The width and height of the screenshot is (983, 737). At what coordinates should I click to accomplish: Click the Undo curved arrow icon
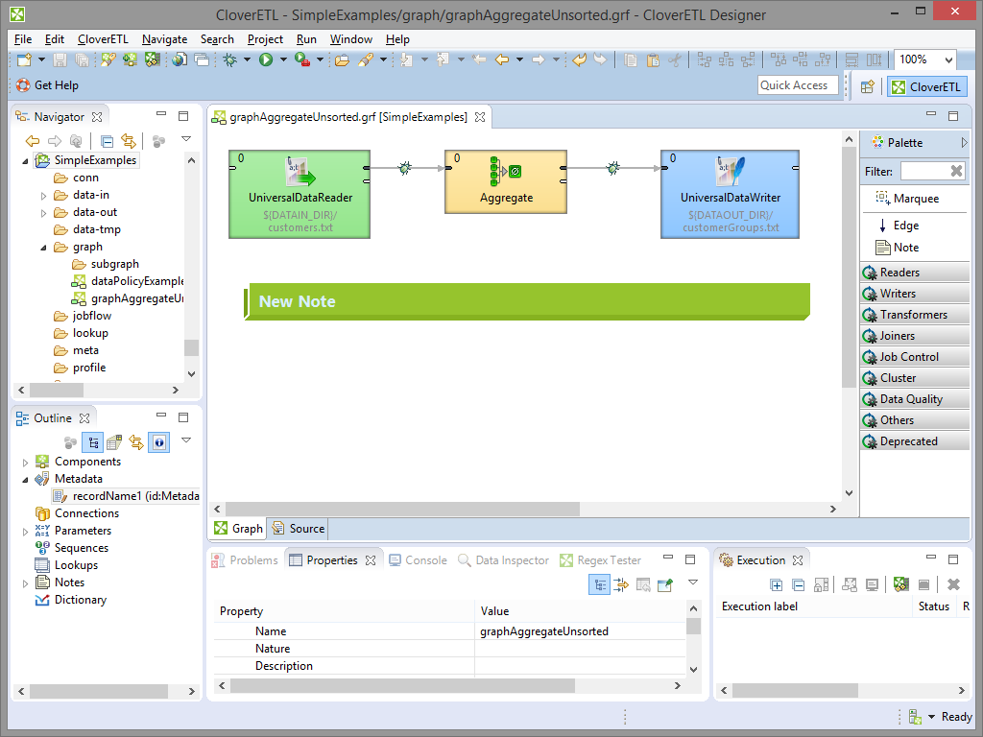(x=579, y=59)
